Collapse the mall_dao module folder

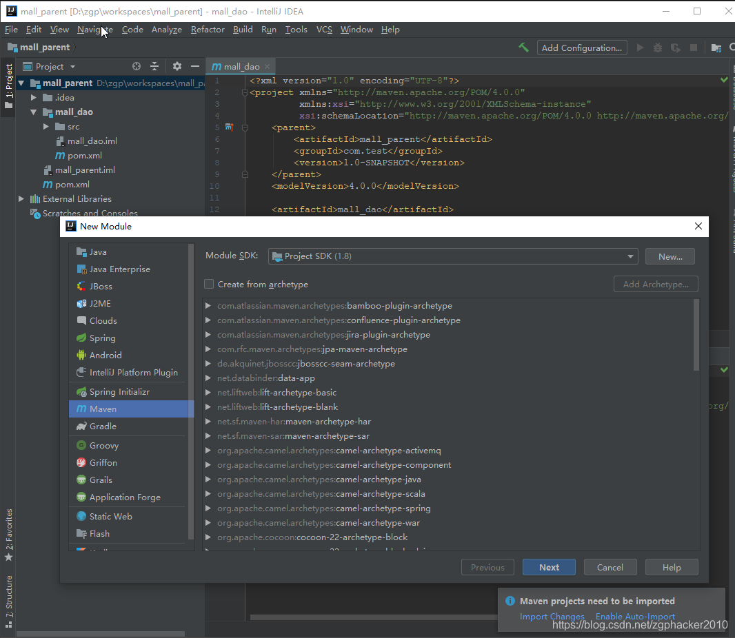pos(34,112)
